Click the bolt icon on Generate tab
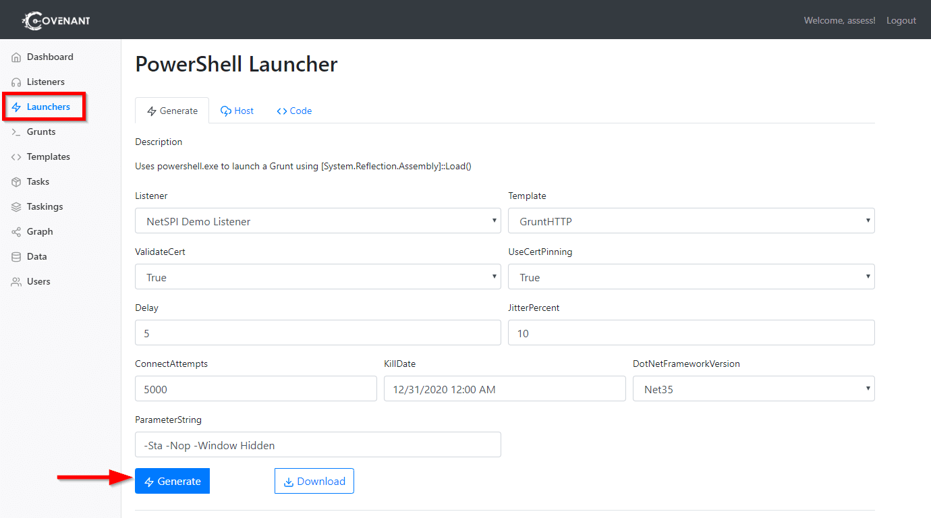Image resolution: width=931 pixels, height=518 pixels. click(152, 111)
